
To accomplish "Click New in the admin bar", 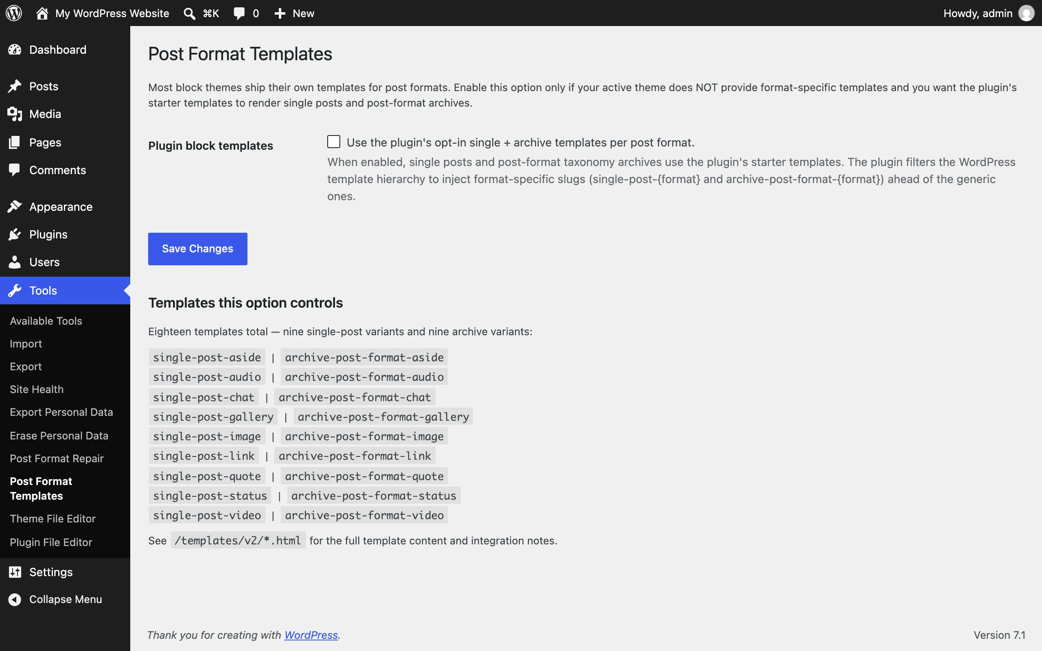I will 304,13.
